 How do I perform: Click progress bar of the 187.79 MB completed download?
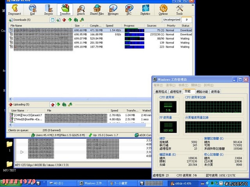tap(134, 47)
